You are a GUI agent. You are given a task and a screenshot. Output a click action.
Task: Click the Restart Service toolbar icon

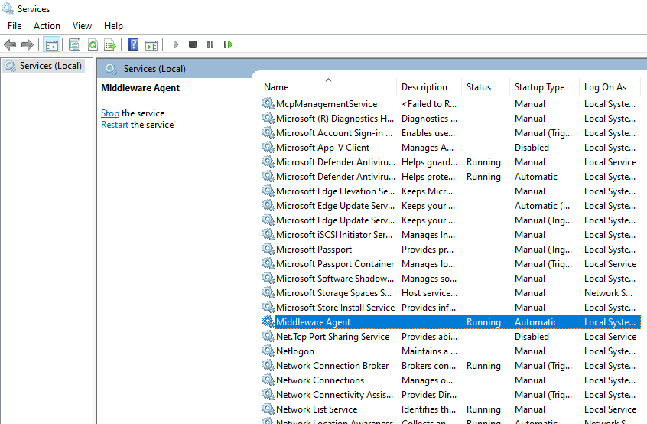(x=228, y=44)
